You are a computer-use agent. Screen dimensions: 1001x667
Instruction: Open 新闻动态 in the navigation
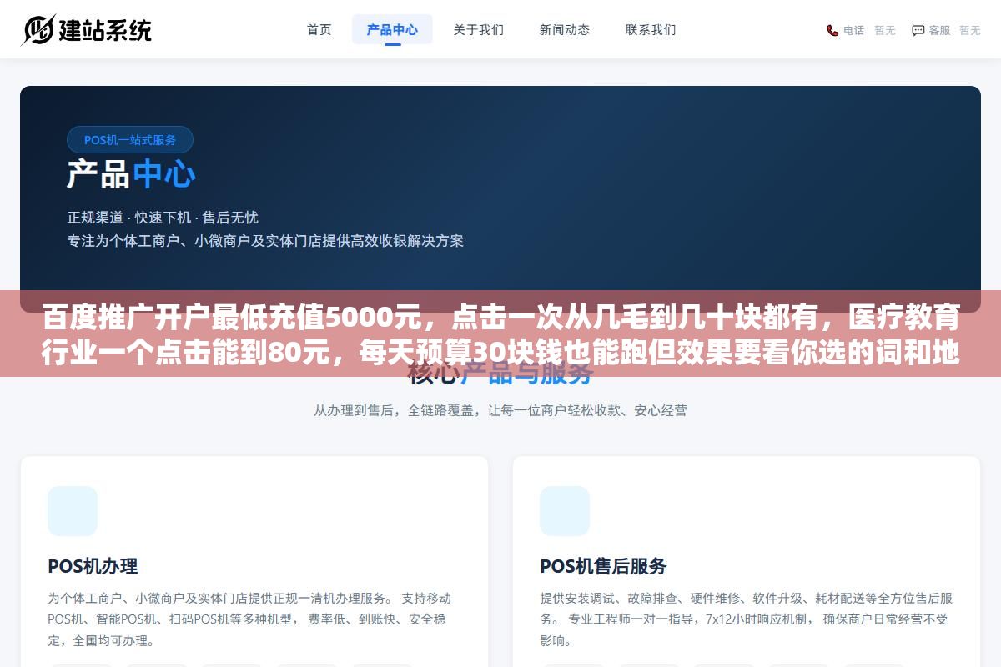tap(565, 29)
